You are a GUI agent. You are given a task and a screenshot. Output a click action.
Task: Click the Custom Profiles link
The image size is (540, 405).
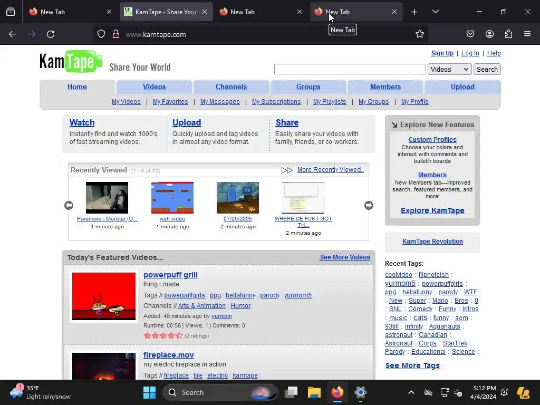432,139
